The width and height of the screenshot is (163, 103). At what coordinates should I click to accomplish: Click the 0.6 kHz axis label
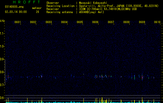pos(2,98)
